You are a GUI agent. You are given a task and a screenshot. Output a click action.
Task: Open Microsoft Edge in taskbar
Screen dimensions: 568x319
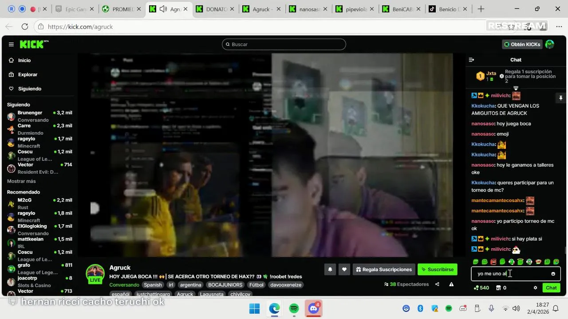(x=274, y=308)
